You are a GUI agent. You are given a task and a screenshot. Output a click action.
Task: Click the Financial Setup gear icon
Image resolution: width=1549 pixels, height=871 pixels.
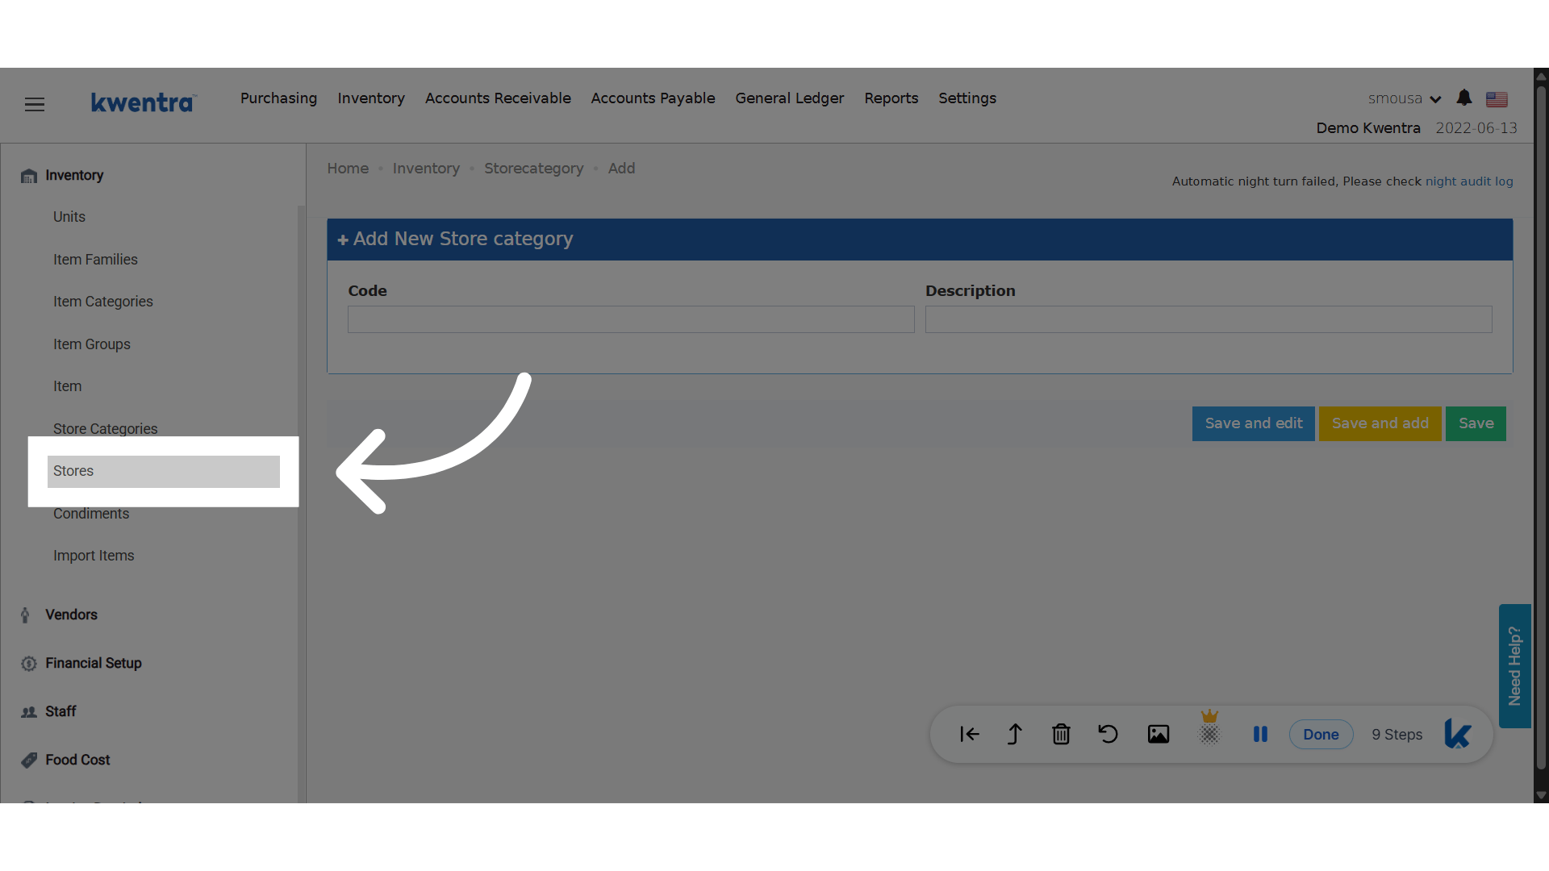pos(29,664)
